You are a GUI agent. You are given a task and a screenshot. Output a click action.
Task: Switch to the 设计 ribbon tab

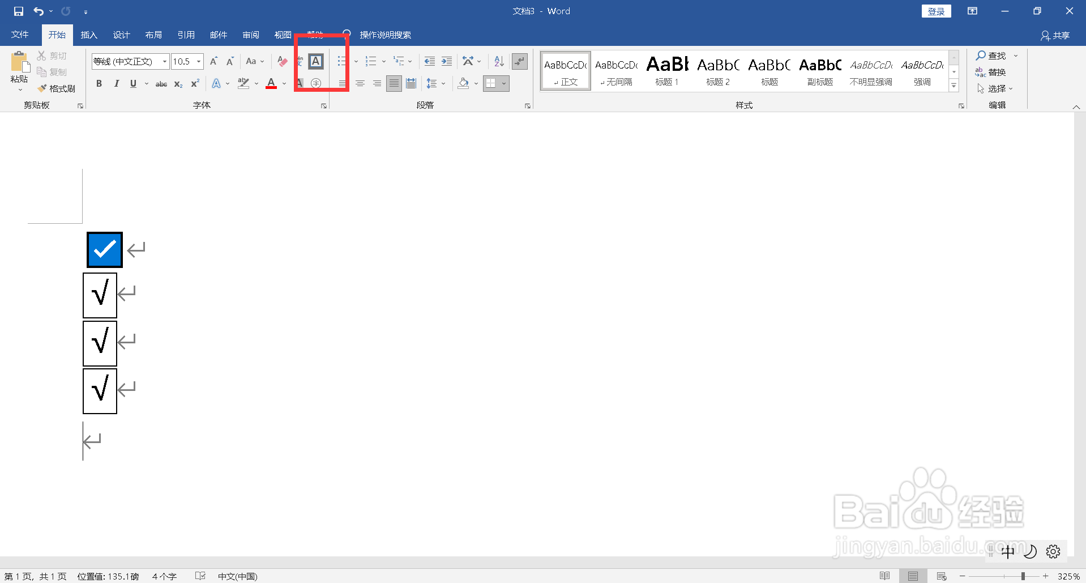pyautogui.click(x=121, y=35)
